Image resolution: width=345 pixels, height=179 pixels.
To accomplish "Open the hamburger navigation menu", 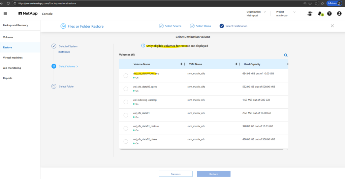I will (5, 14).
